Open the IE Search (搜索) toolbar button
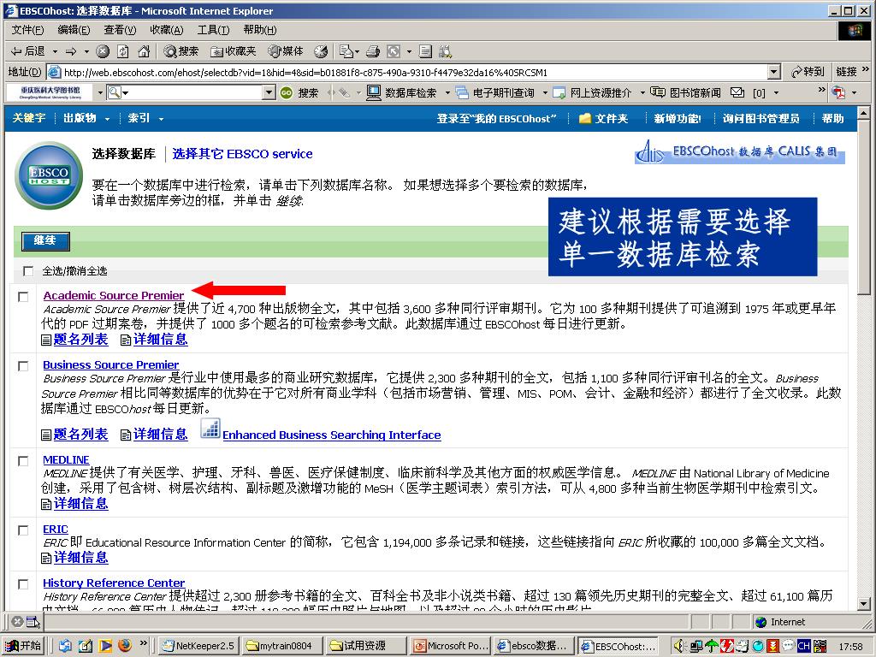Image resolution: width=876 pixels, height=657 pixels. [181, 51]
